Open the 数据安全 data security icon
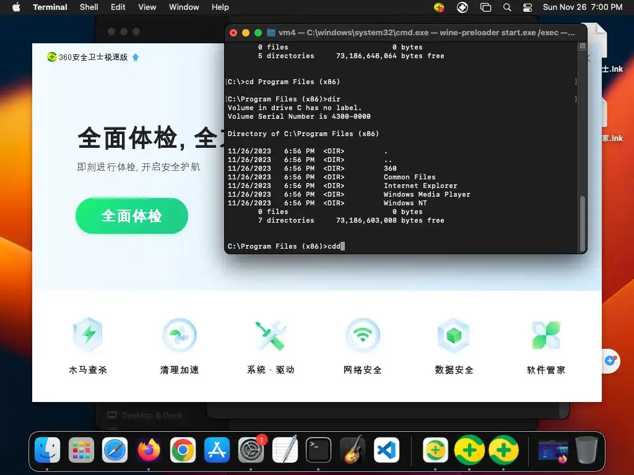The width and height of the screenshot is (634, 475). pyautogui.click(x=454, y=335)
